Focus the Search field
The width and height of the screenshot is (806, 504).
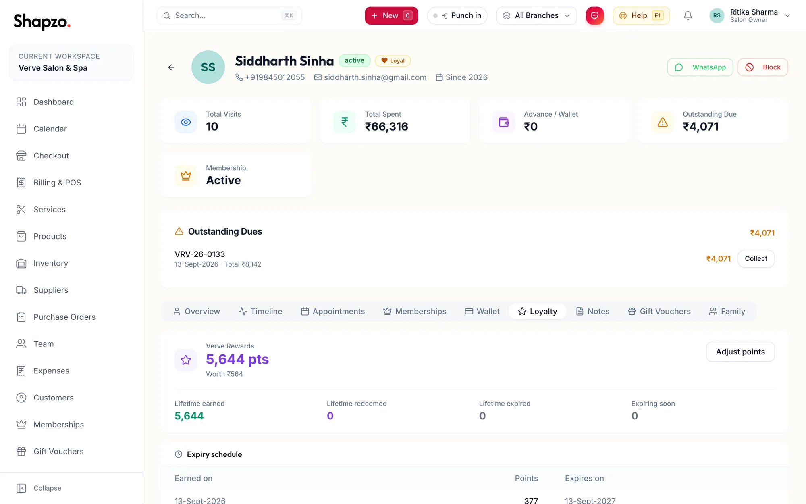[x=229, y=16]
